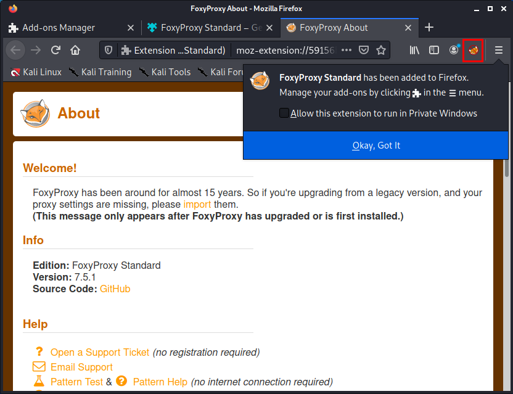Close the FoxyProxy About tab
The width and height of the screenshot is (513, 394).
coord(408,28)
